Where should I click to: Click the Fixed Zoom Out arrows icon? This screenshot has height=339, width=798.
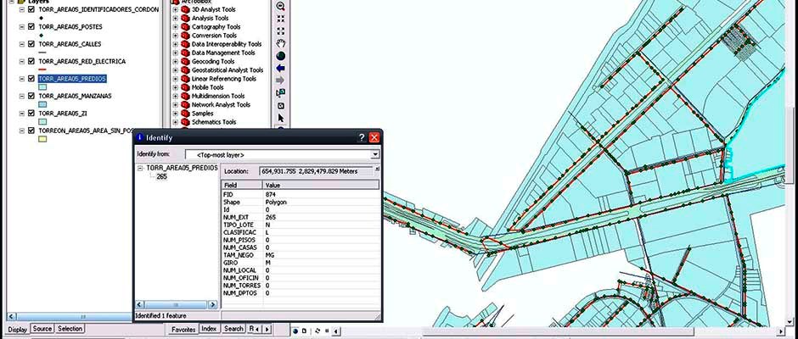pos(280,31)
